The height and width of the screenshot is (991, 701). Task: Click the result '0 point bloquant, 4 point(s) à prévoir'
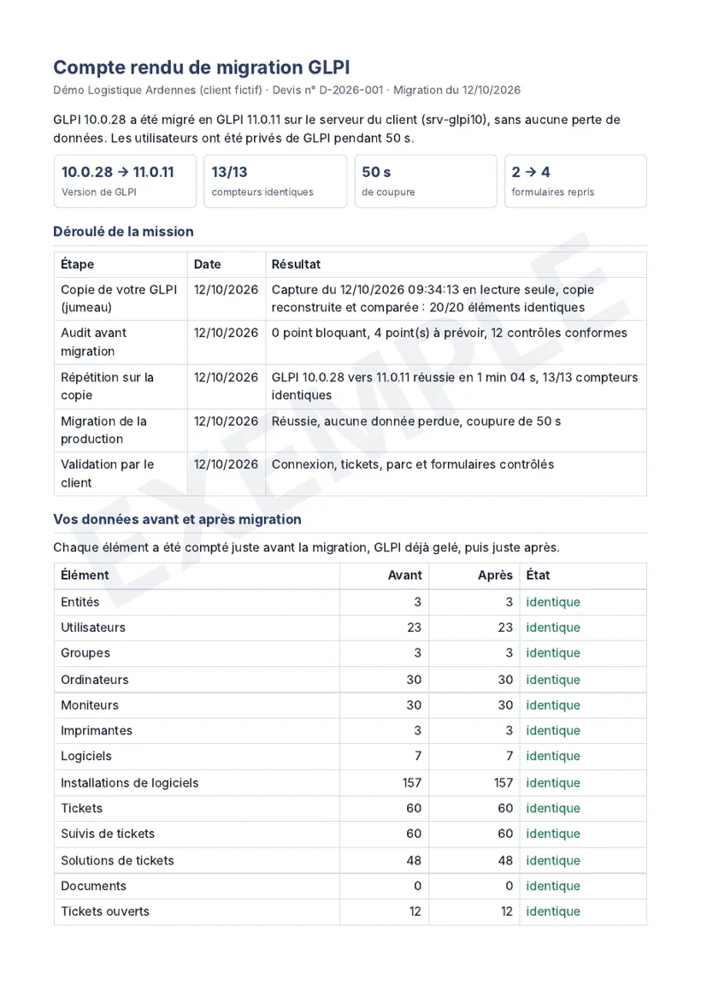click(450, 333)
